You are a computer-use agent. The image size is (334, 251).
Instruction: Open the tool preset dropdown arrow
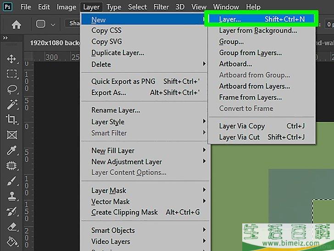tap(53, 25)
